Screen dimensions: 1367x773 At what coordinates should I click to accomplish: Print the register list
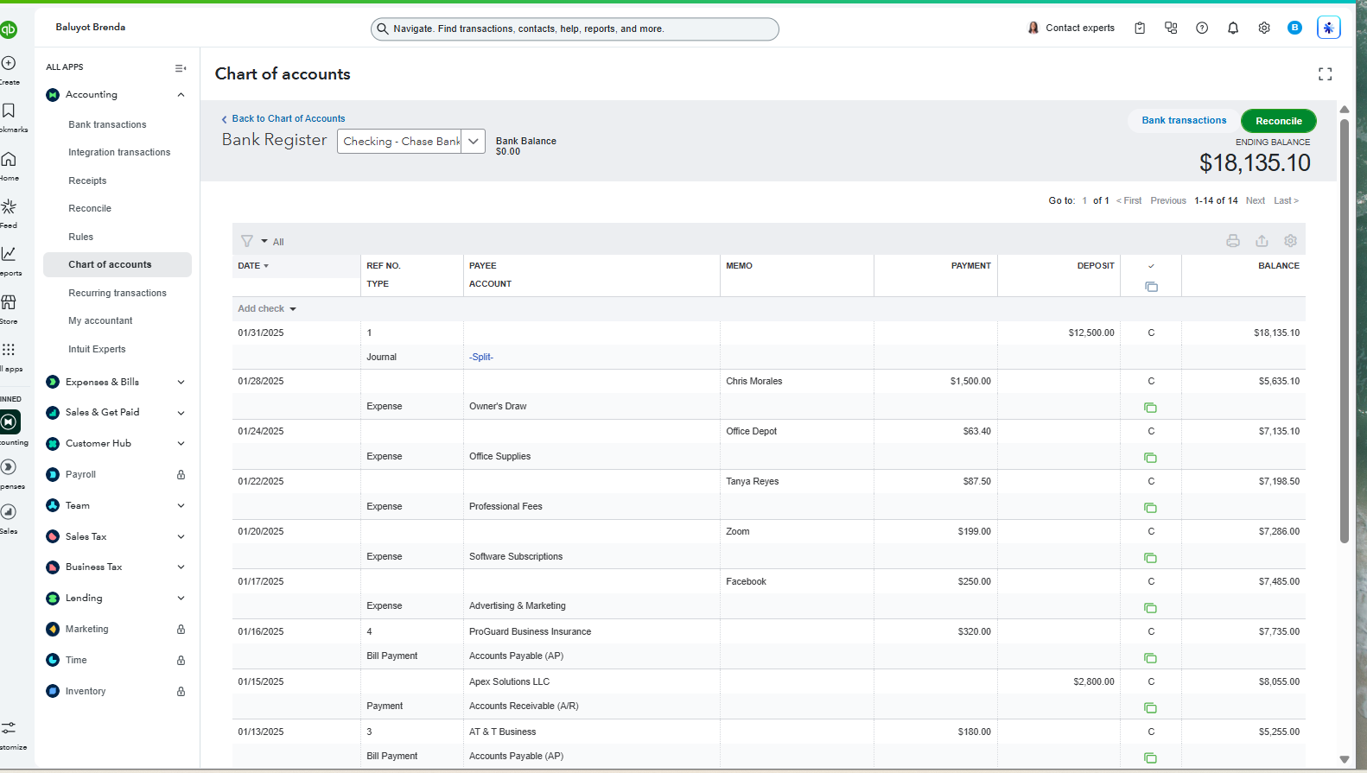click(x=1233, y=241)
